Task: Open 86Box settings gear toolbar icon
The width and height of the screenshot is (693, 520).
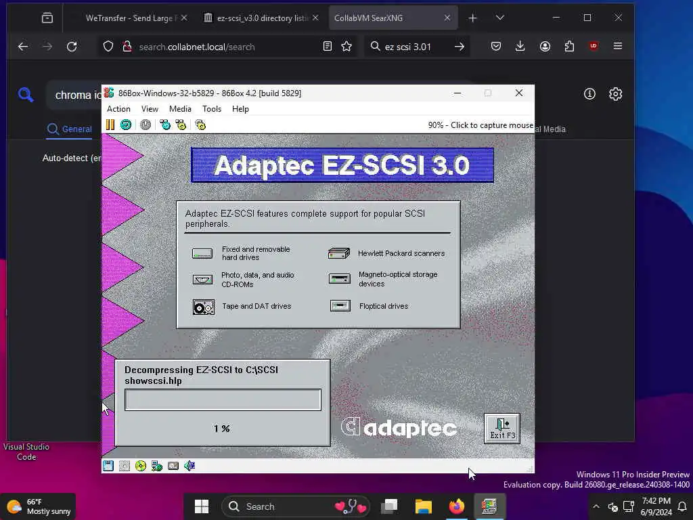Action: [x=200, y=125]
